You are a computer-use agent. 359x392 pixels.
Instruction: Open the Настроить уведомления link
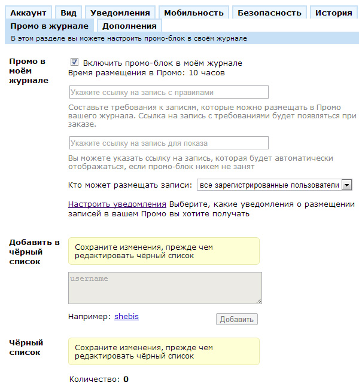pos(117,204)
